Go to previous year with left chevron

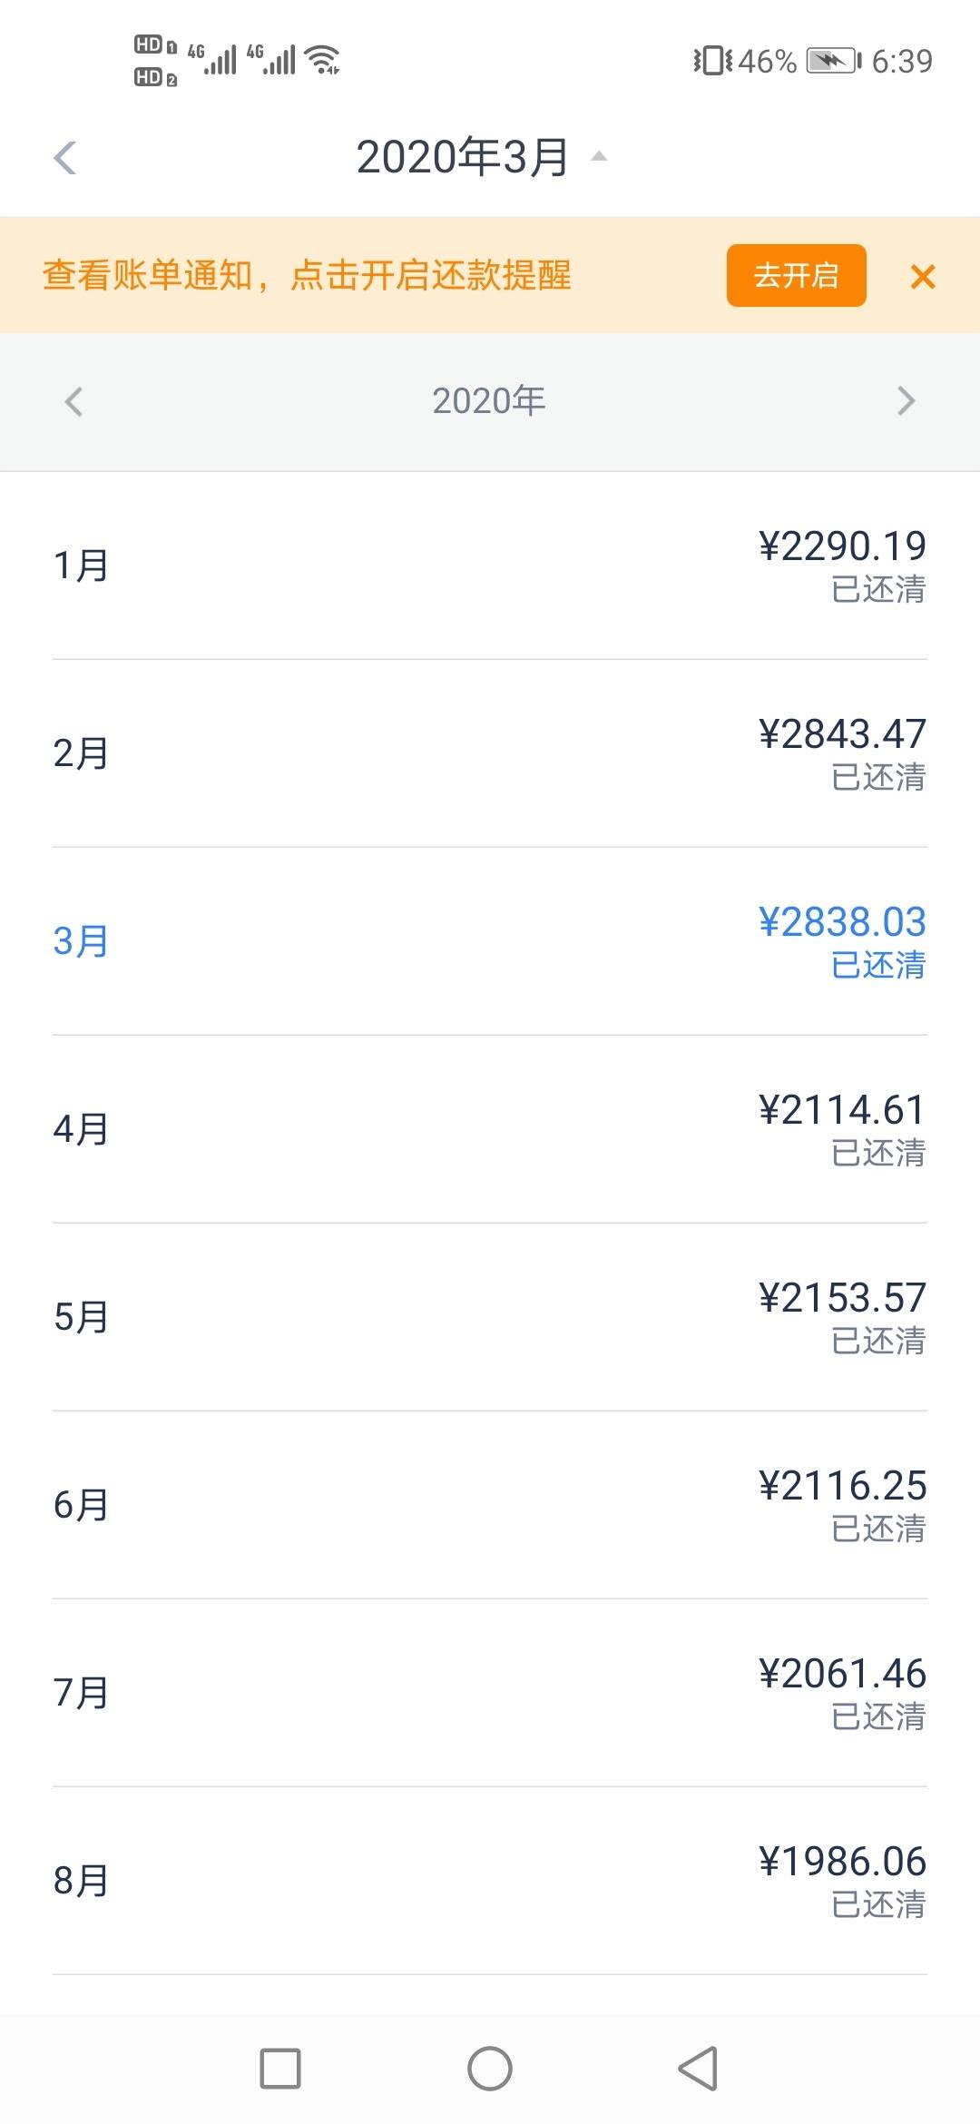tap(74, 401)
